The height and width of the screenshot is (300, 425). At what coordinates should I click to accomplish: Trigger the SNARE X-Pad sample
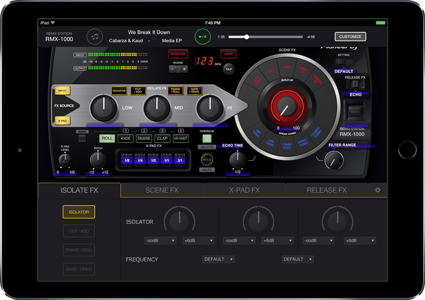coord(144,138)
